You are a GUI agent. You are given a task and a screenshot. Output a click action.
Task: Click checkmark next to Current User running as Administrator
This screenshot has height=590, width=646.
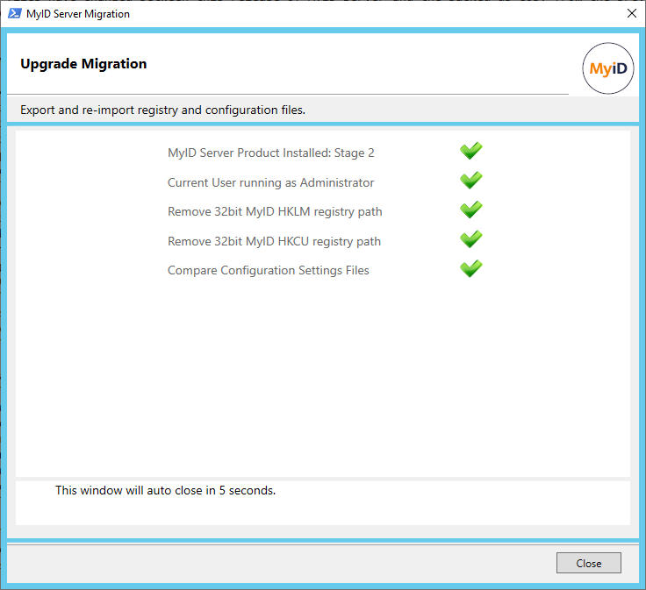[x=471, y=181]
